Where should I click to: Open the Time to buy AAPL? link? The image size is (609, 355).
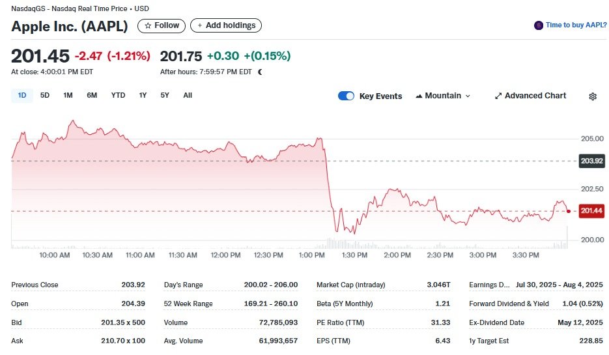tap(576, 25)
